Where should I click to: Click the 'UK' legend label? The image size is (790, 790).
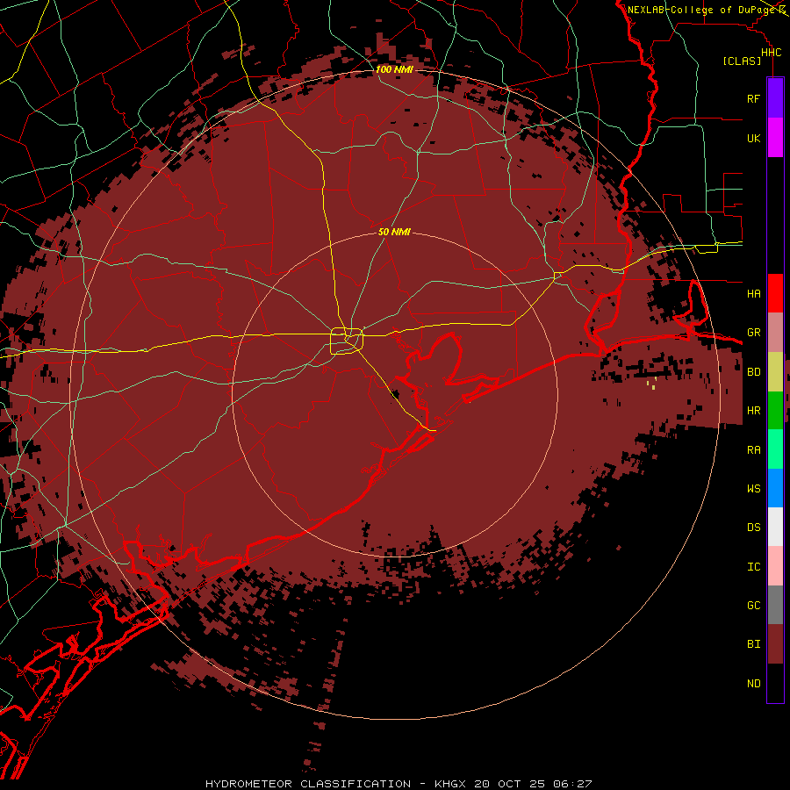[x=753, y=138]
